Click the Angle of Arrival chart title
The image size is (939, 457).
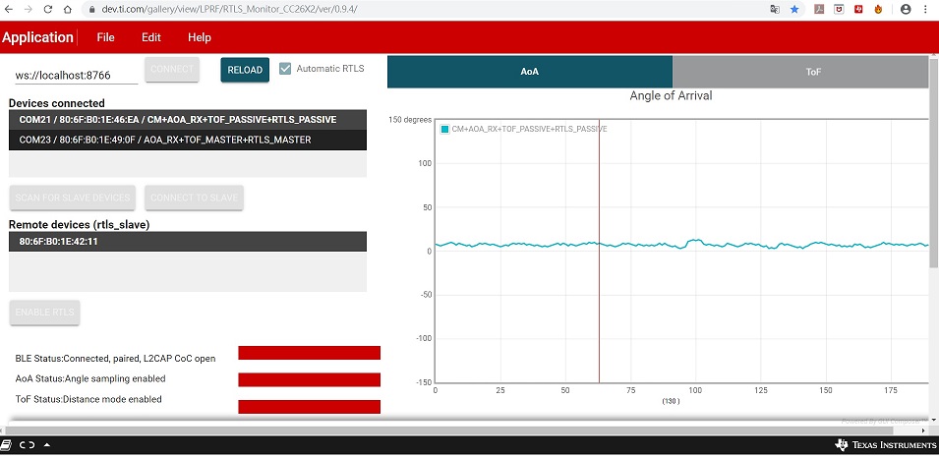tap(671, 96)
